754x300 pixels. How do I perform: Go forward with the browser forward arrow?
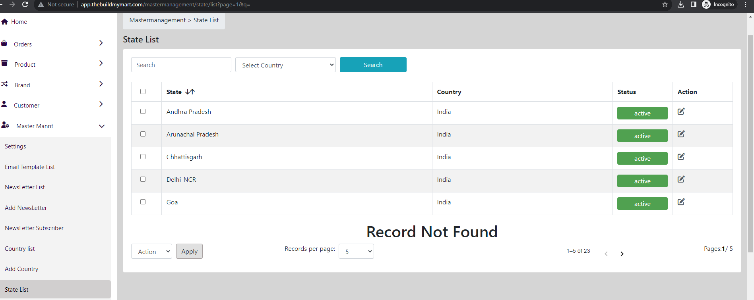click(x=12, y=4)
